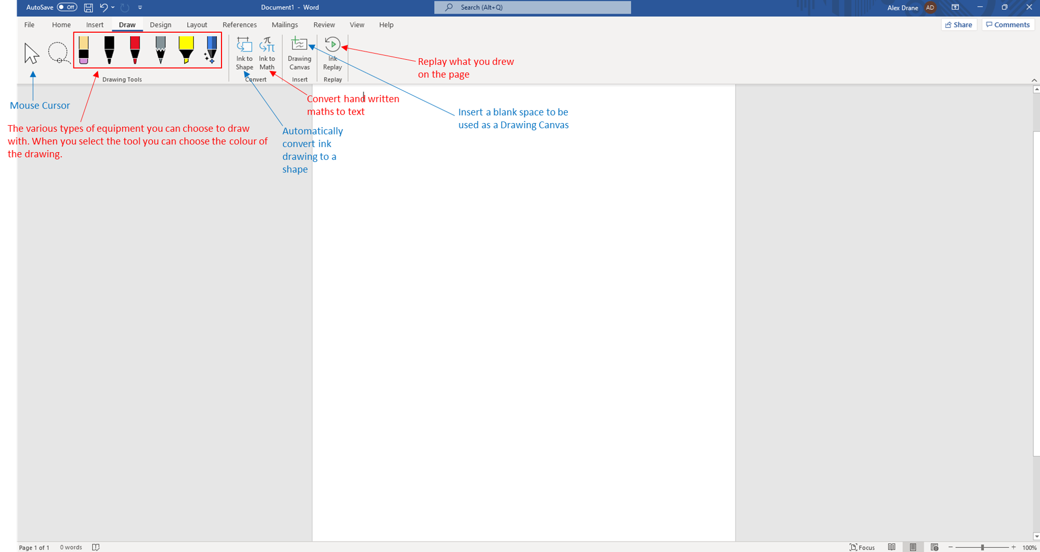The height and width of the screenshot is (552, 1040).
Task: Click the Share button
Action: pyautogui.click(x=958, y=24)
